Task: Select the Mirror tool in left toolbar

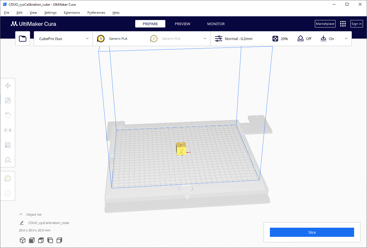Action: click(8, 130)
